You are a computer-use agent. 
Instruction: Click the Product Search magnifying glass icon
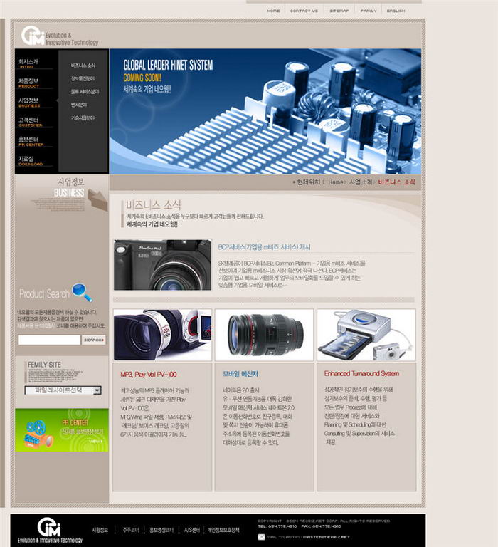click(x=82, y=292)
